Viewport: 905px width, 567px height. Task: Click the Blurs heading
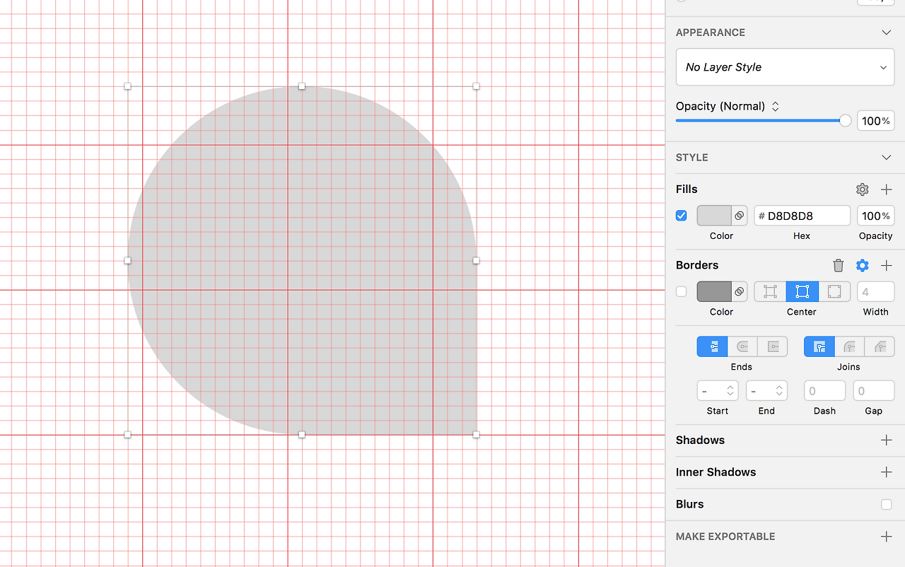pyautogui.click(x=689, y=504)
